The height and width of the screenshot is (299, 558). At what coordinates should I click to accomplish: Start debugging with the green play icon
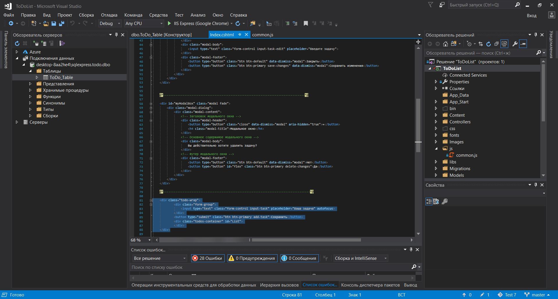coord(169,24)
